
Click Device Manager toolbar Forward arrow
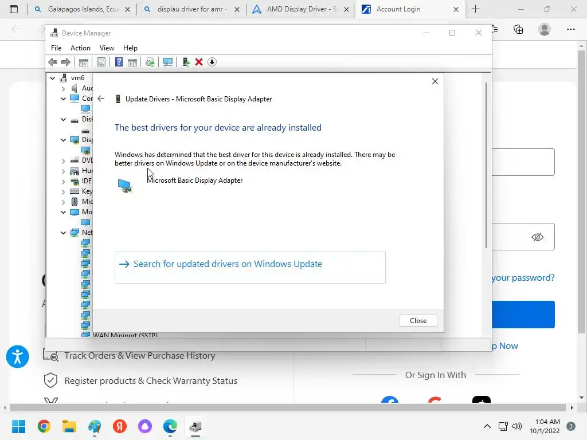tap(65, 62)
